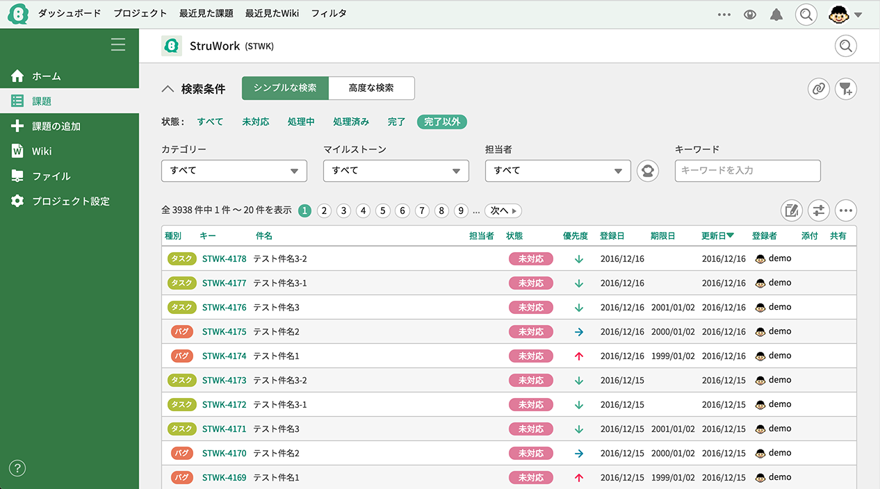Open the display settings sliders icon
Screen dimensions: 880x489
pos(819,210)
